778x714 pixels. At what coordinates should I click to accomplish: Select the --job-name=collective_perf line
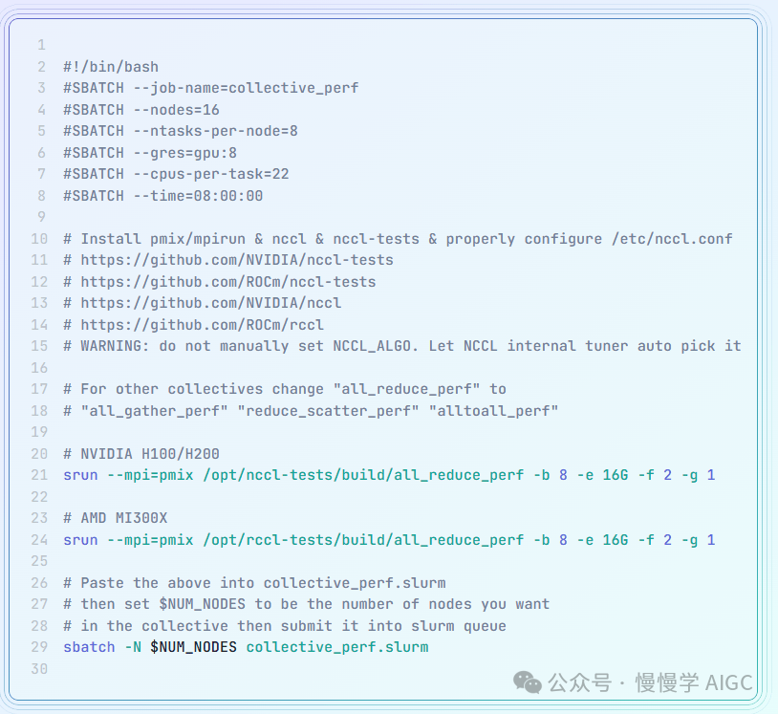[x=210, y=88]
